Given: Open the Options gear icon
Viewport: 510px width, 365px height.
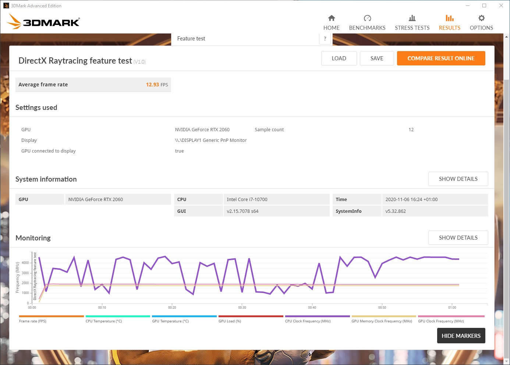Looking at the screenshot, I should (x=481, y=18).
